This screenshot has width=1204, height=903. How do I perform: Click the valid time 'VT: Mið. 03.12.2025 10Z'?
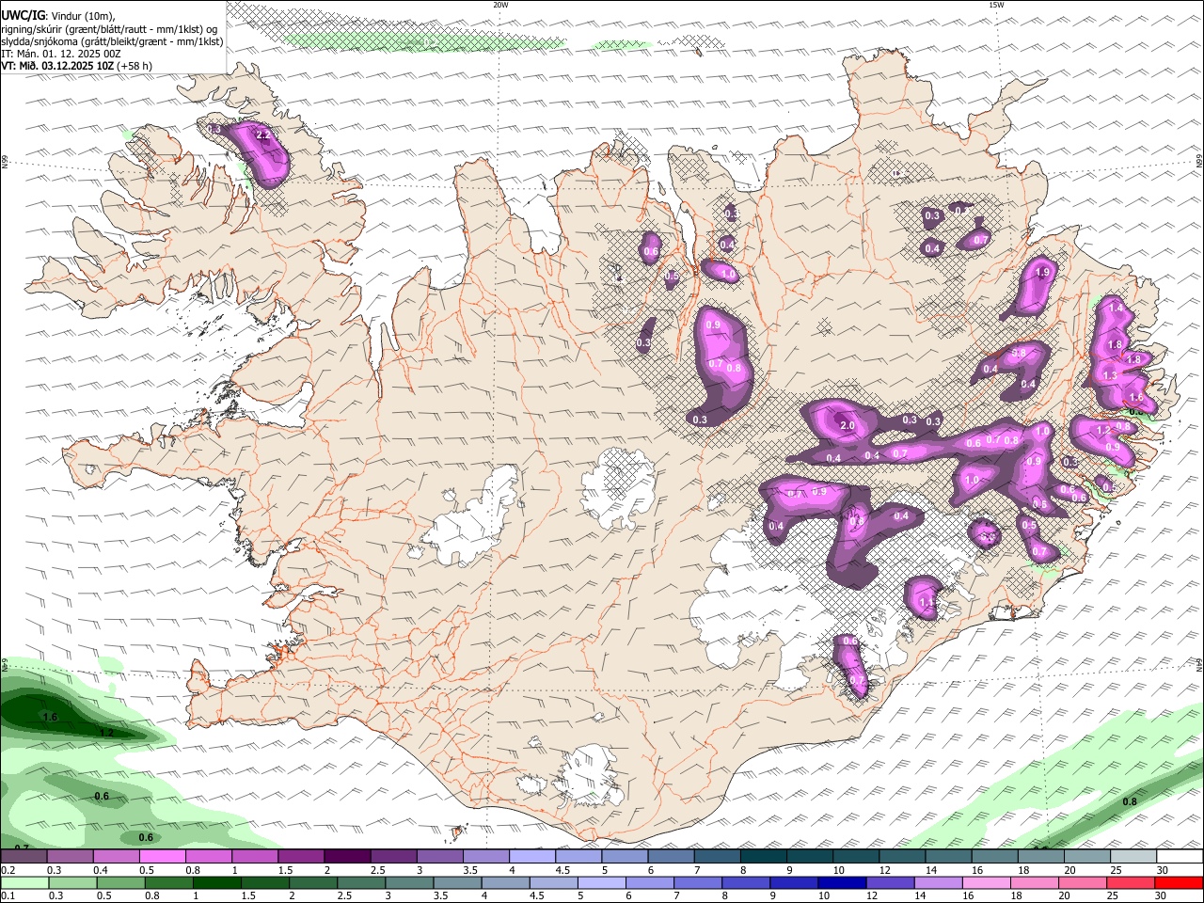point(57,66)
